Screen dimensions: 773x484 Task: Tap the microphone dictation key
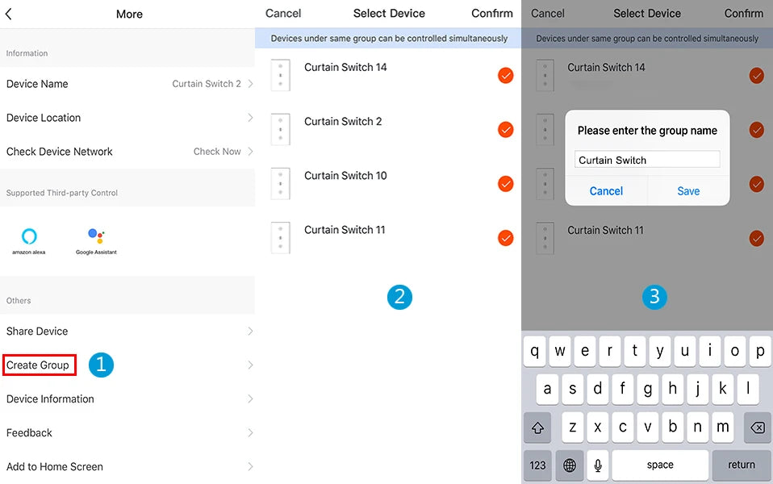598,465
